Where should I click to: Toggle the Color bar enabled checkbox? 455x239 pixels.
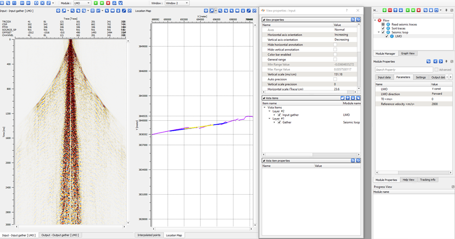[x=335, y=55]
